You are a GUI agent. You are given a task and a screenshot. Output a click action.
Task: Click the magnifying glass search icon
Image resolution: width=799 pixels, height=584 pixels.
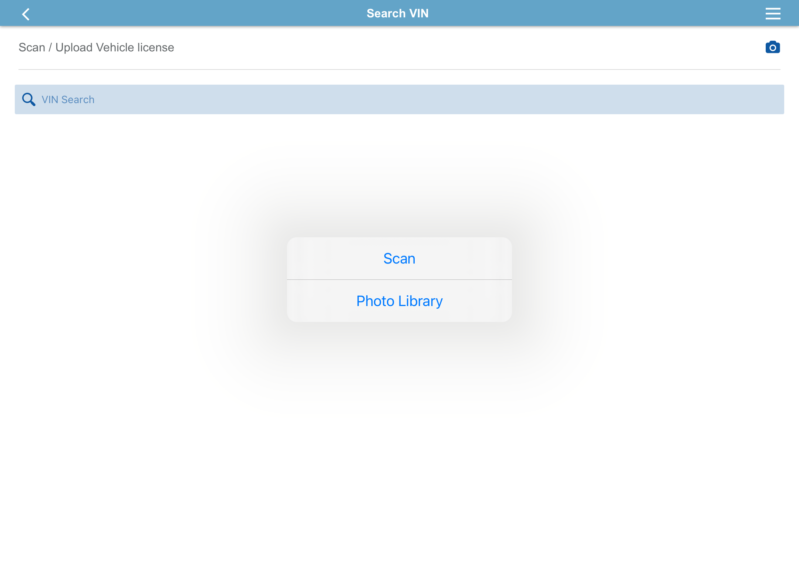coord(28,99)
